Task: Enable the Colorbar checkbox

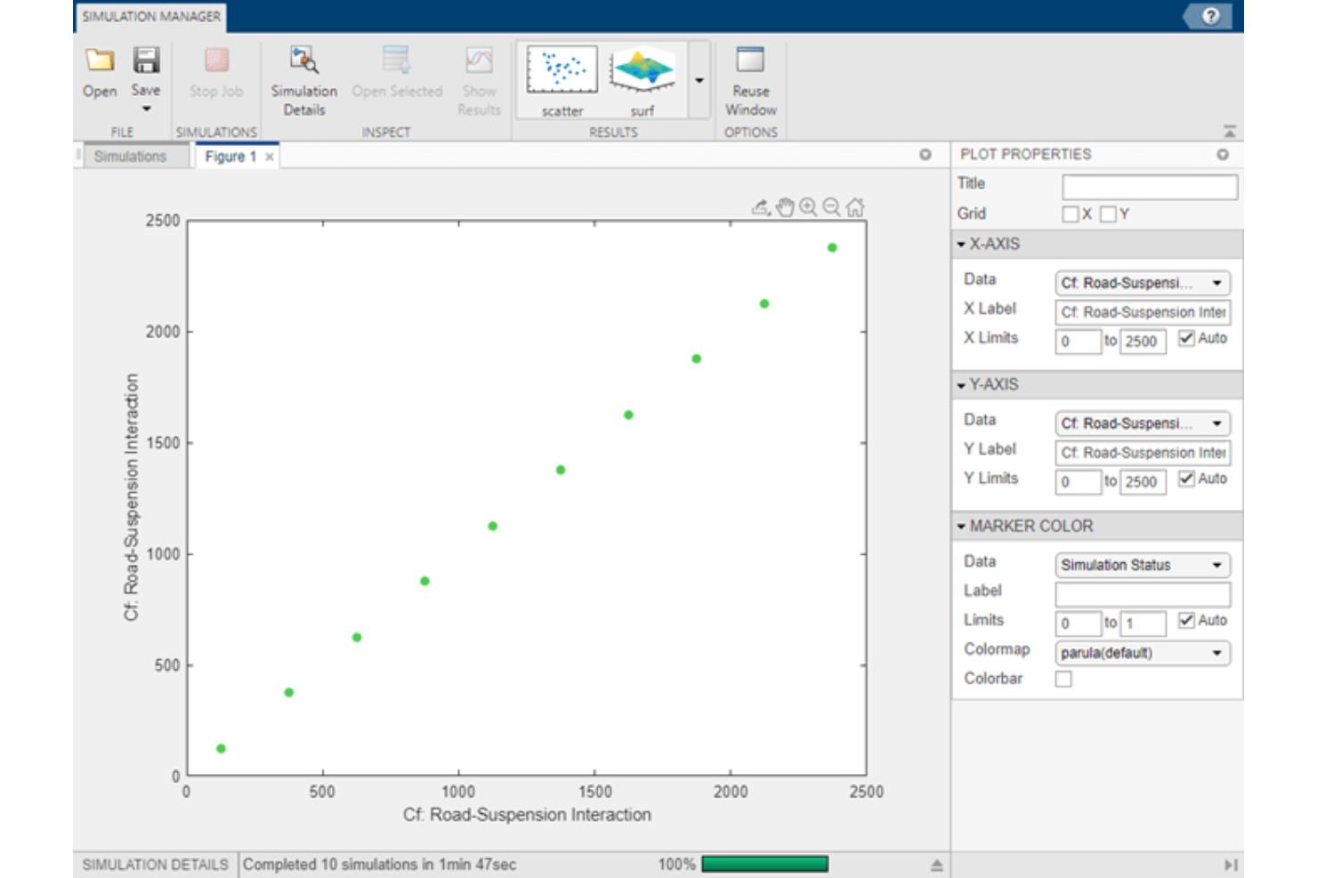Action: pos(1064,678)
